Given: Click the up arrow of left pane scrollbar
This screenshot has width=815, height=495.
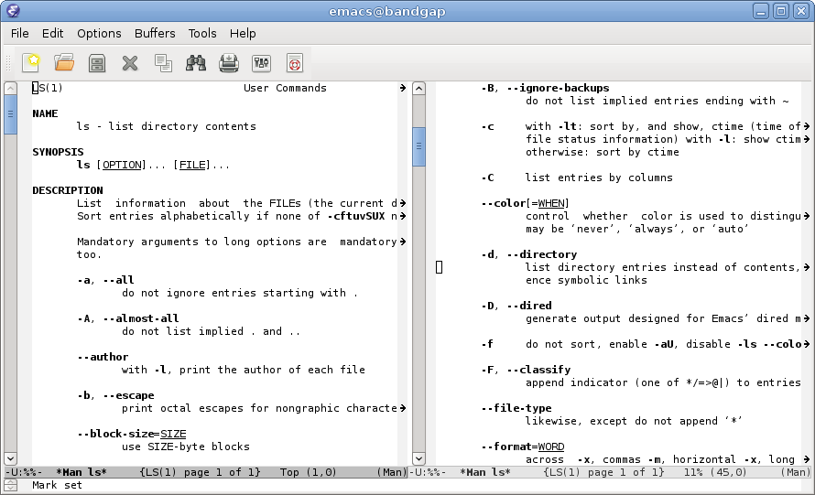Looking at the screenshot, I should tap(10, 89).
